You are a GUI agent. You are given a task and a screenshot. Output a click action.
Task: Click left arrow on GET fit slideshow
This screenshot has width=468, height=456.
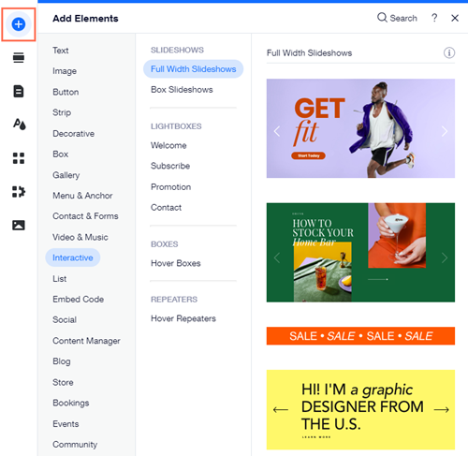click(x=277, y=131)
